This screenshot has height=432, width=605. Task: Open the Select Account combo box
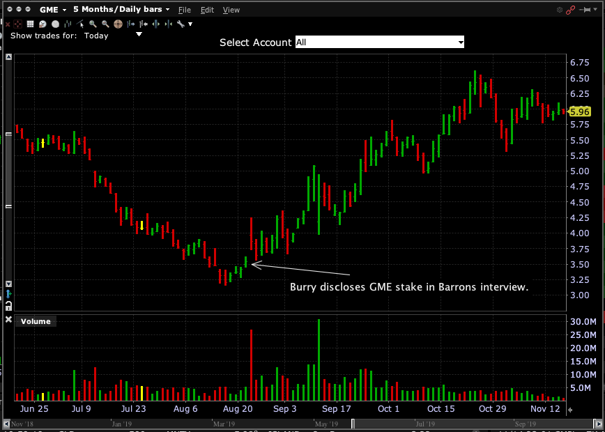380,43
